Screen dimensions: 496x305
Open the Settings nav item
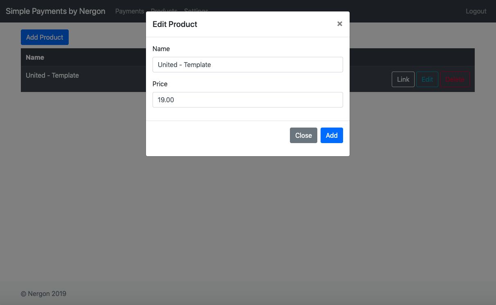pyautogui.click(x=196, y=11)
